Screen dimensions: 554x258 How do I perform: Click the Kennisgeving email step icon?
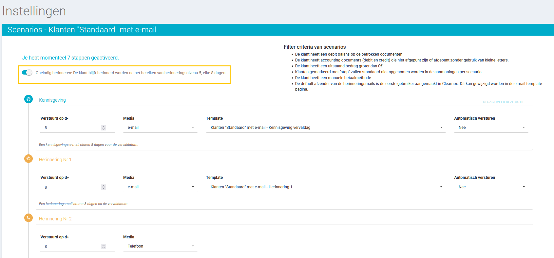click(29, 99)
